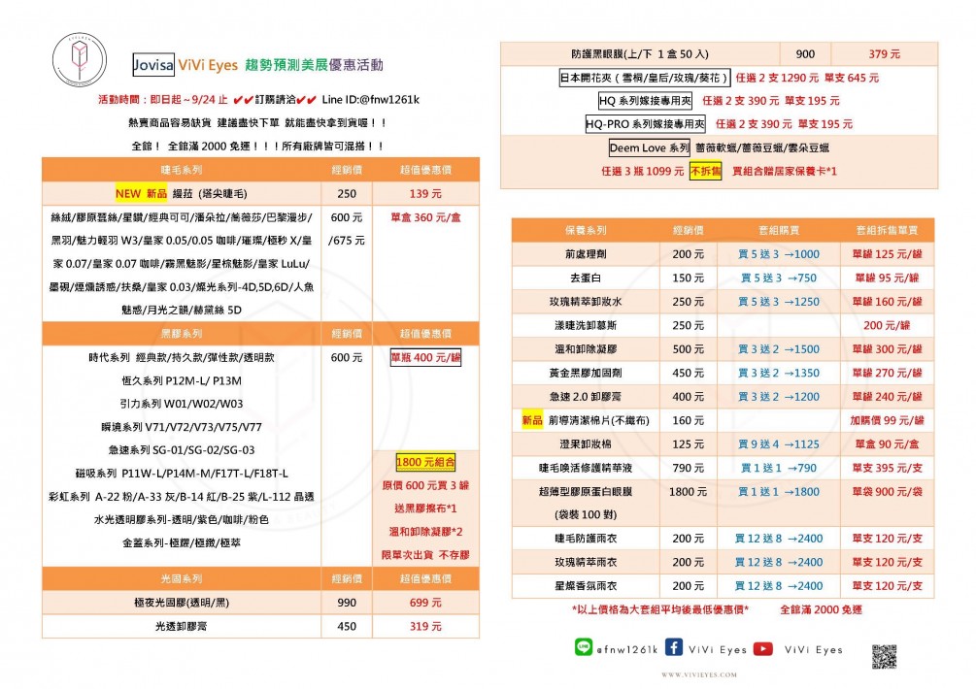Click the green 趨勢預測美展優惠活動 heading
This screenshot has height=689, width=976.
click(x=314, y=65)
